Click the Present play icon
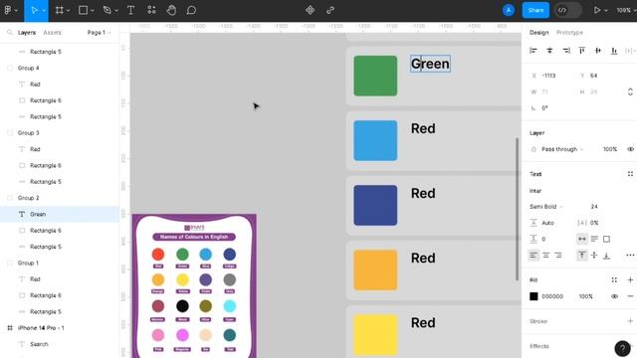 [597, 10]
